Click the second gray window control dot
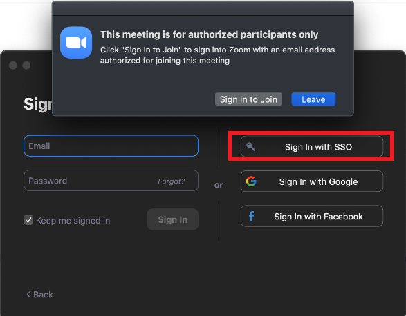The height and width of the screenshot is (316, 406). [x=26, y=66]
